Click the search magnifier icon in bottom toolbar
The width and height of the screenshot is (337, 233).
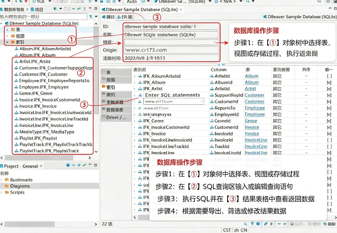pos(245,224)
